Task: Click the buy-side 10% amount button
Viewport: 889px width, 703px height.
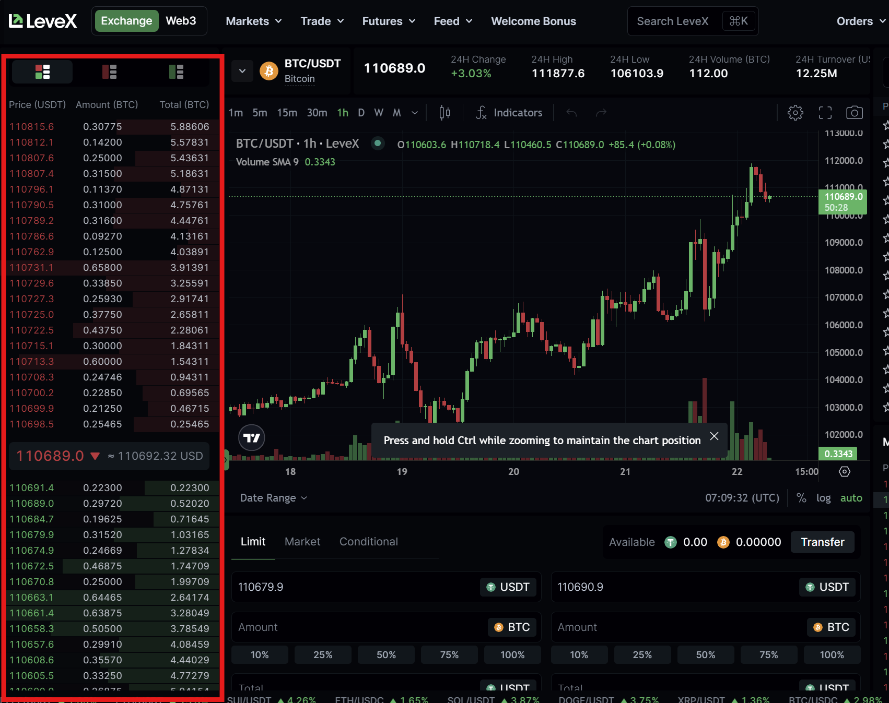Action: pyautogui.click(x=260, y=655)
